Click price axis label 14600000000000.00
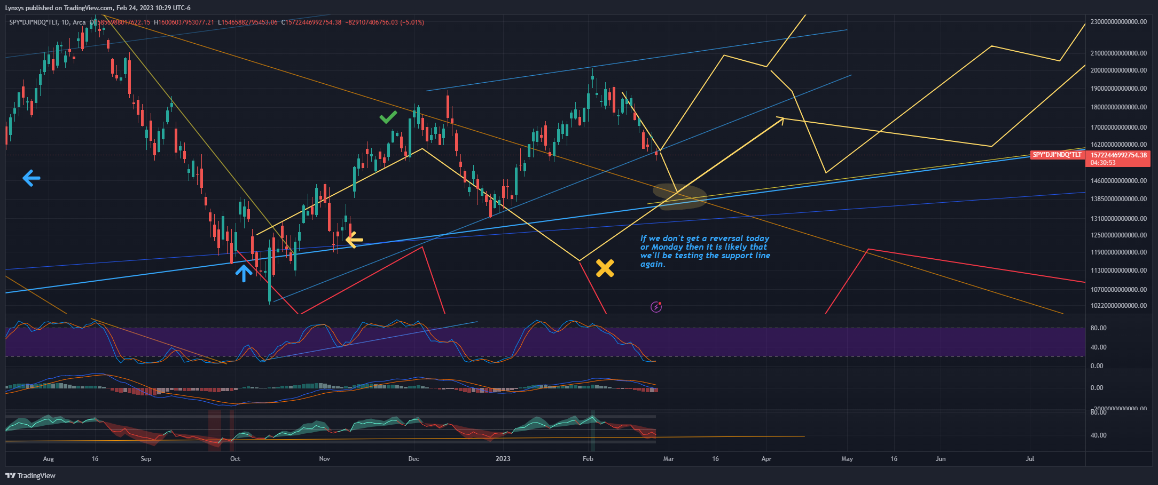 tap(1118, 181)
